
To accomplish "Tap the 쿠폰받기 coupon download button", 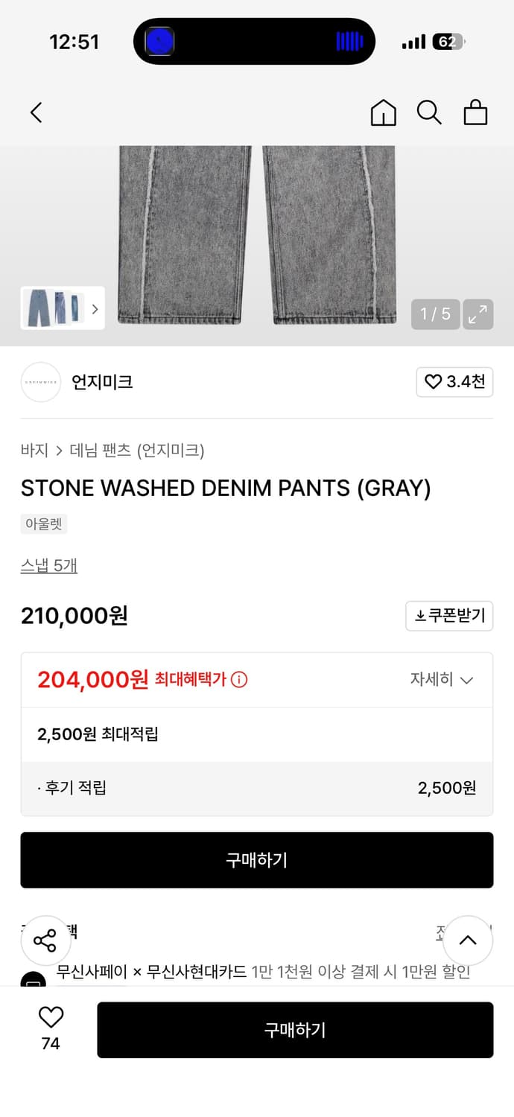I will pyautogui.click(x=449, y=616).
